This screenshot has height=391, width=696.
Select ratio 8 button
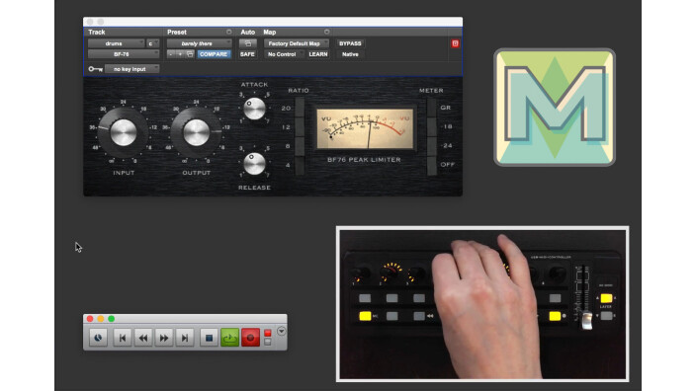(301, 146)
